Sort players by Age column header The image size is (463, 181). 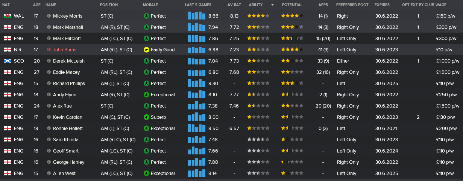point(36,5)
